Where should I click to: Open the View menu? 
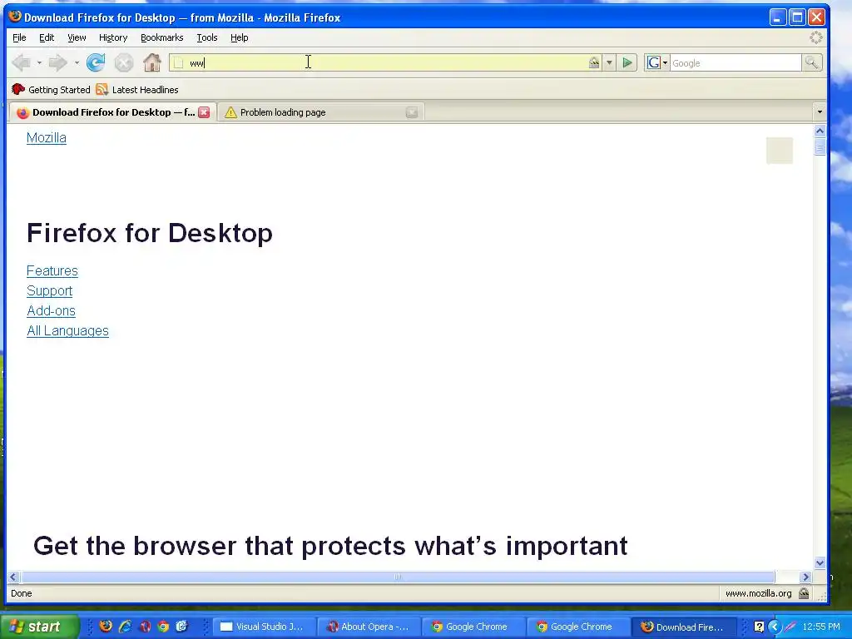[x=77, y=37]
